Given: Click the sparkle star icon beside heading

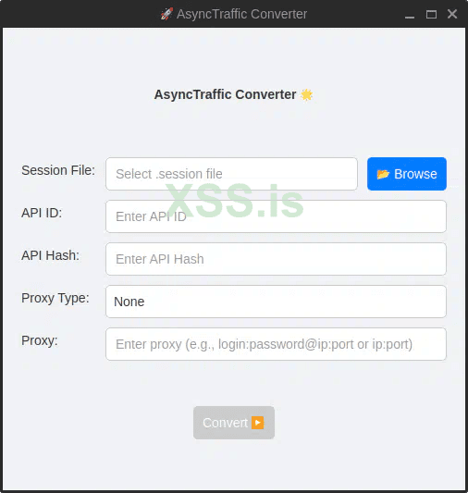Looking at the screenshot, I should (x=306, y=94).
